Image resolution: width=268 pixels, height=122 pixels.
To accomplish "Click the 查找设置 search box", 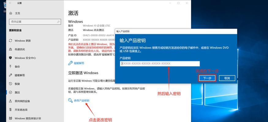I will coord(35,22).
